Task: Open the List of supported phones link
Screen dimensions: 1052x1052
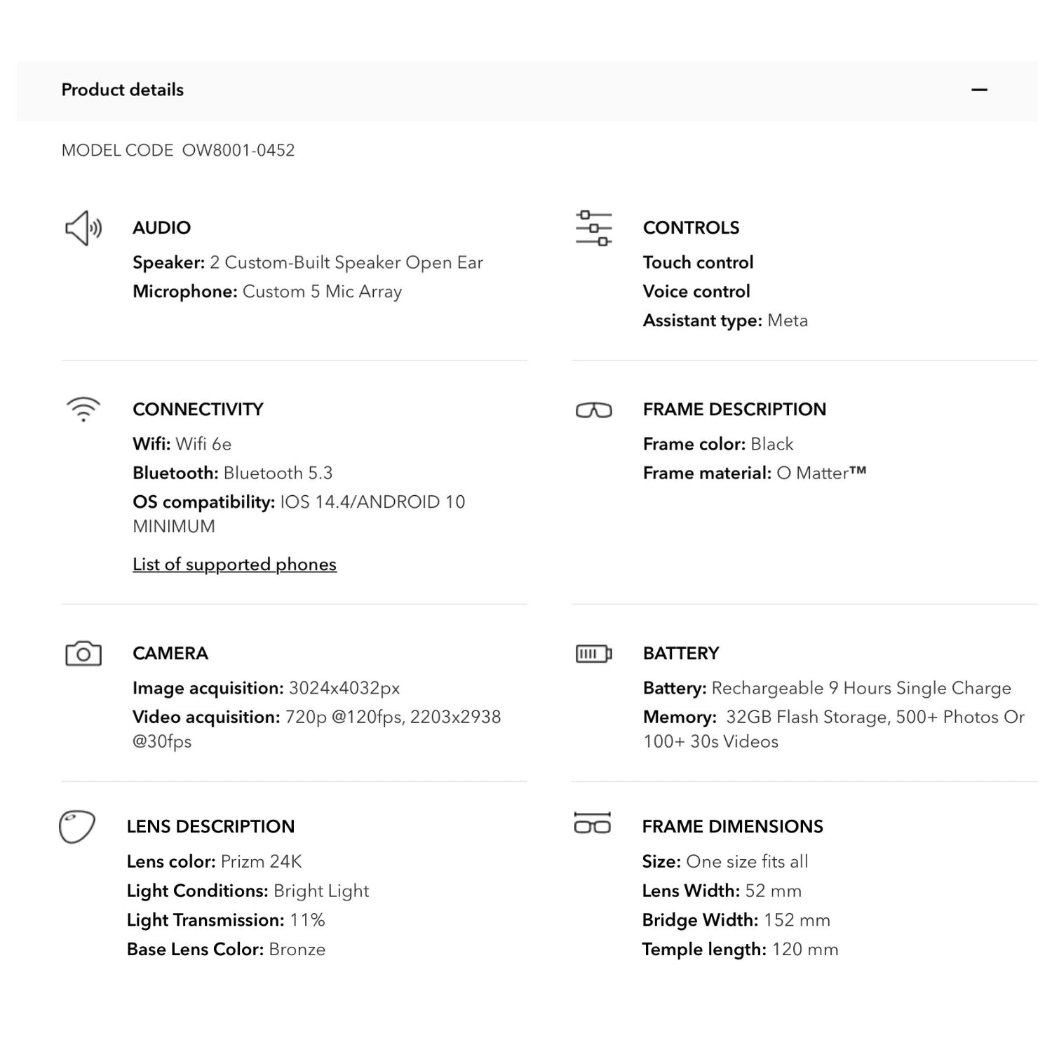Action: pos(234,565)
